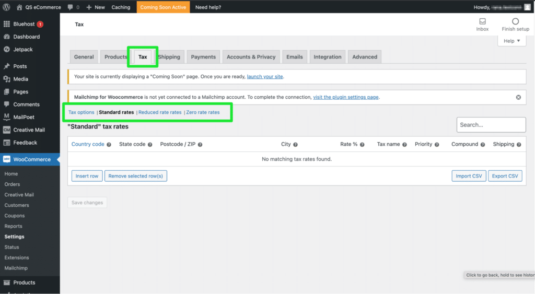Screen dimensions: 535x294
Task: Open WooCommerce Coupons submenu item
Action: click(x=15, y=216)
